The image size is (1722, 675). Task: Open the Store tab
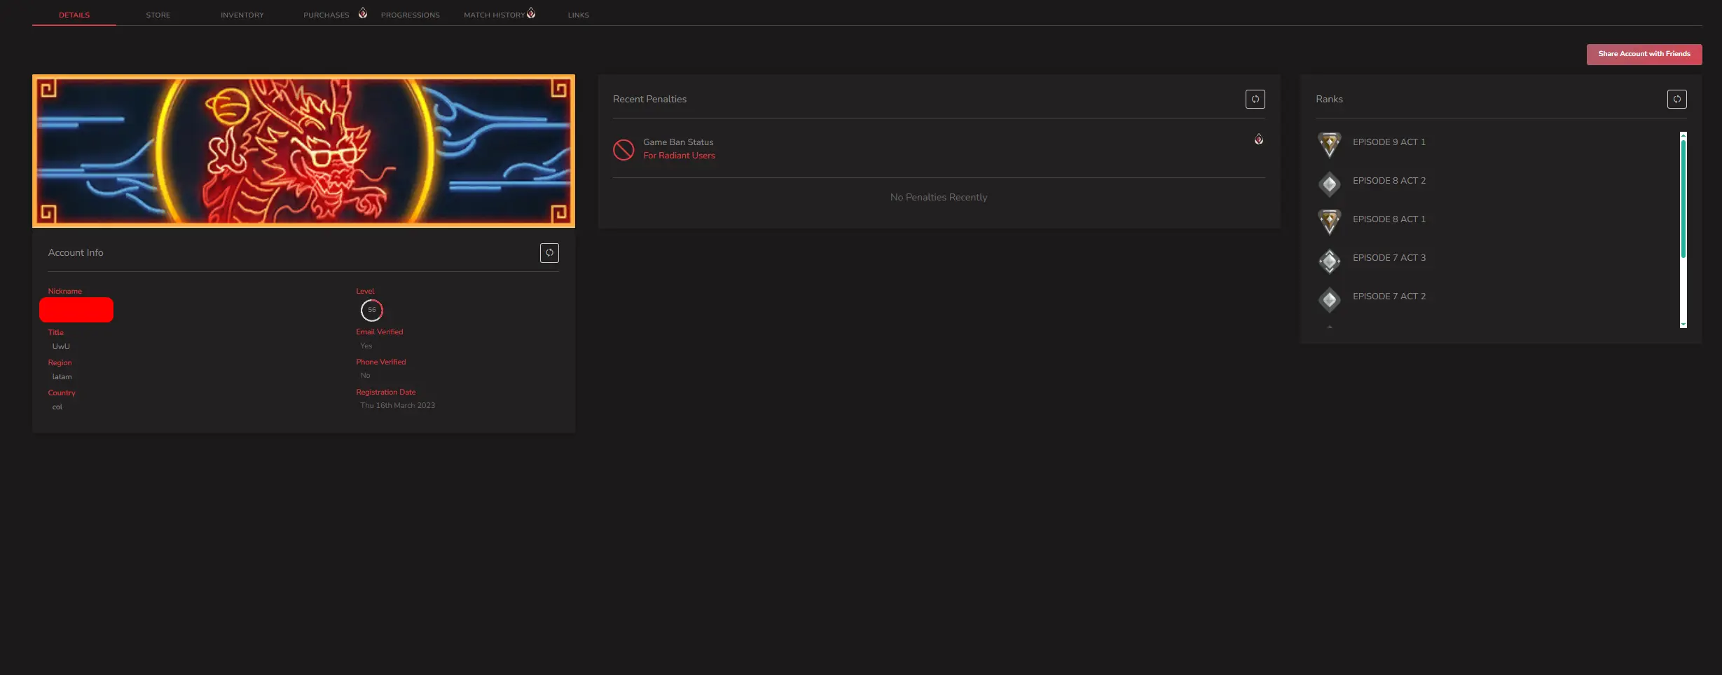[158, 15]
